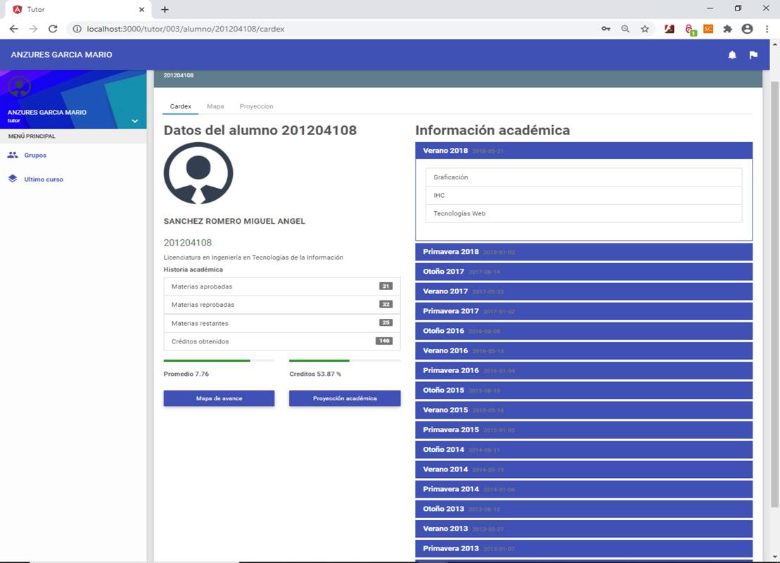Expand the Verano 2014 period

(x=584, y=469)
